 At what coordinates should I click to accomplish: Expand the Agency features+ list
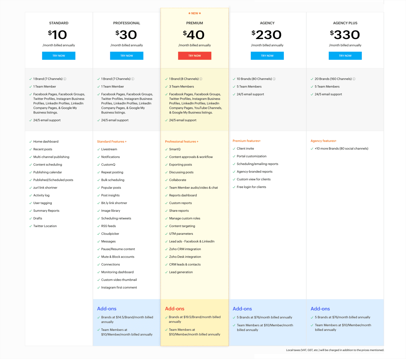(x=323, y=141)
